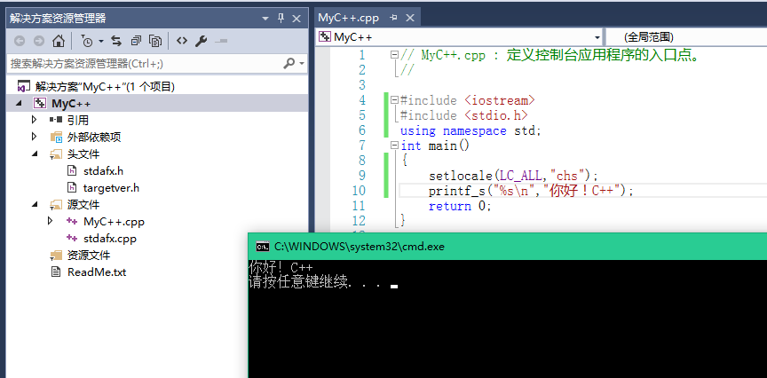
Task: Collapse the #include block at line 4
Action: [x=395, y=100]
